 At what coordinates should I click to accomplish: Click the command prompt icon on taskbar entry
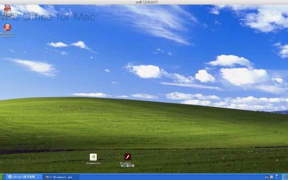point(47,177)
